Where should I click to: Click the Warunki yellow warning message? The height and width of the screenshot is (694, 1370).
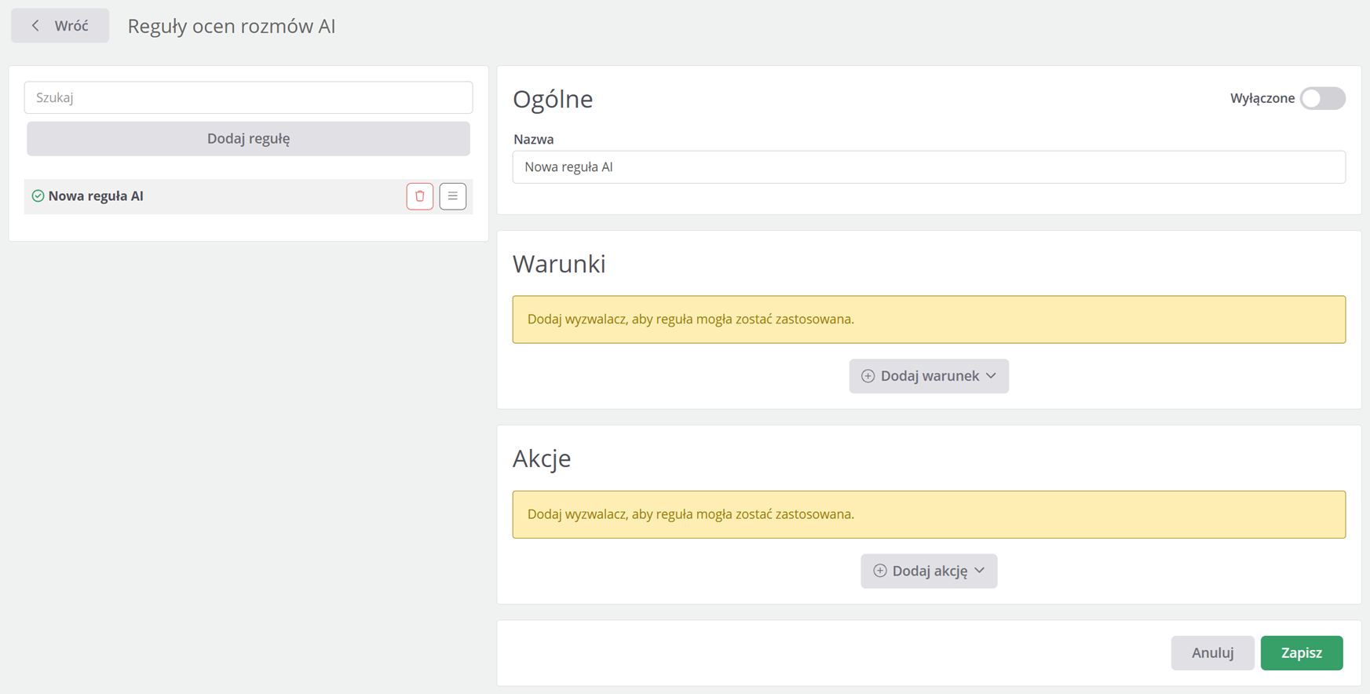pyautogui.click(x=929, y=320)
